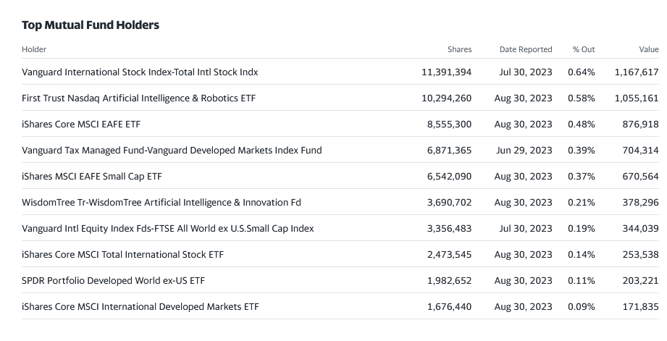The width and height of the screenshot is (667, 341).
Task: Open Vanguard Developed Markets Index Fund entry
Action: coord(172,150)
